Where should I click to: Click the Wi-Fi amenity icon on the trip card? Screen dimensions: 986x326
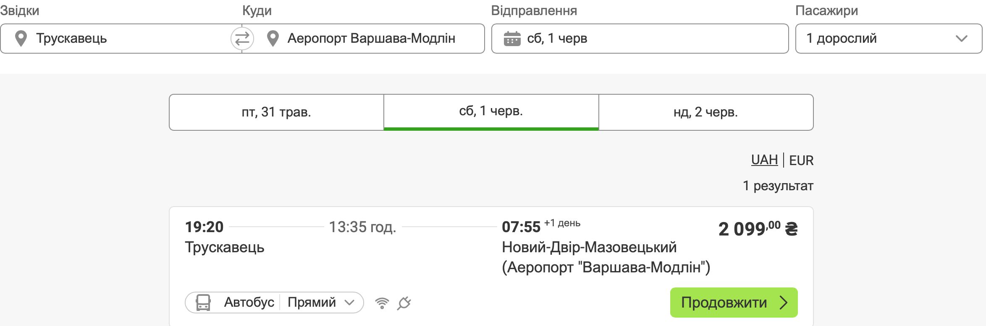coord(382,303)
